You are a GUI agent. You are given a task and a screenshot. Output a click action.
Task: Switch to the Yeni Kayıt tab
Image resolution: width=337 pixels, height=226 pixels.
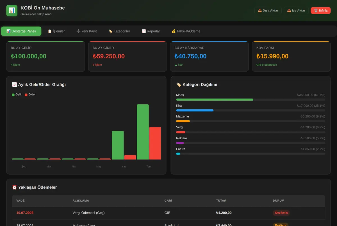[x=86, y=31]
